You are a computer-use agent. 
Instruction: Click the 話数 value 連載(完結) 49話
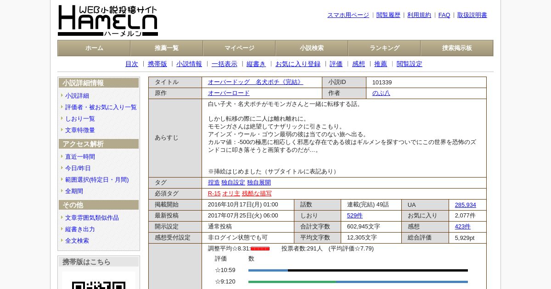click(368, 205)
